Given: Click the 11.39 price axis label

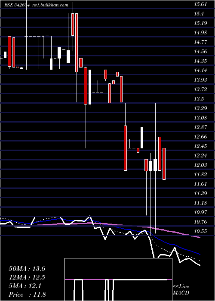Looking at the screenshot, I should 200,193.
